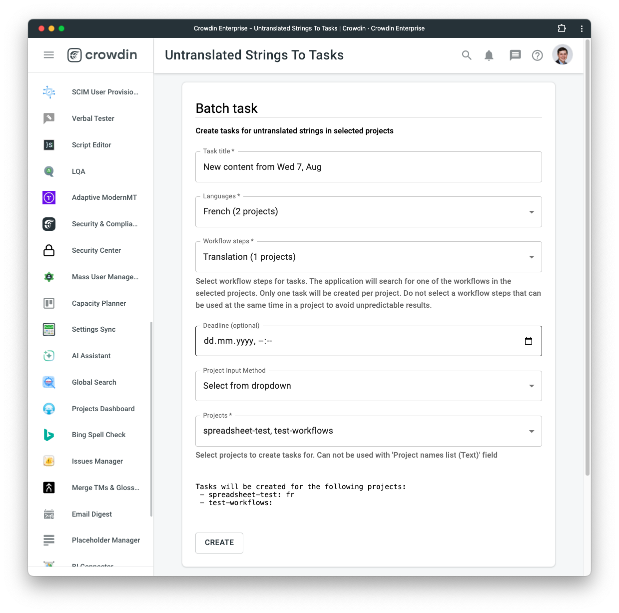Click the Merge TMs & Glossaries icon
The image size is (619, 613).
point(49,488)
